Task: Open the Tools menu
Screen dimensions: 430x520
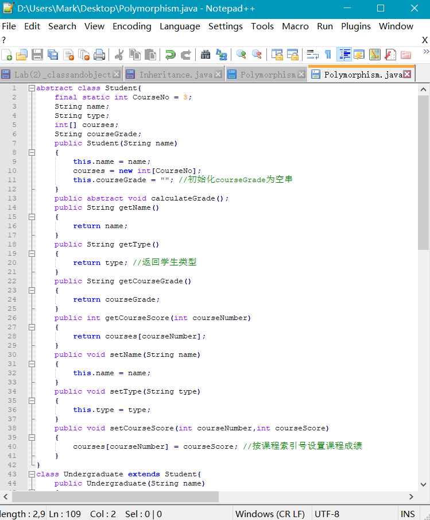Action: (x=262, y=26)
